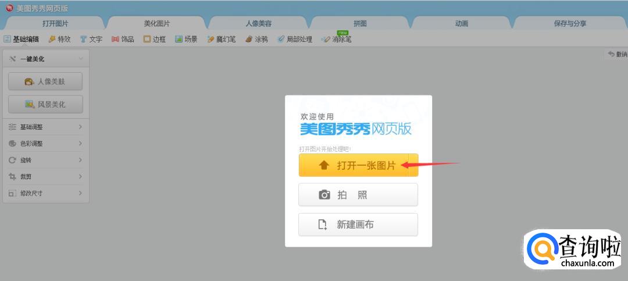Click the 新建画布 button
The image size is (628, 281).
click(x=358, y=225)
